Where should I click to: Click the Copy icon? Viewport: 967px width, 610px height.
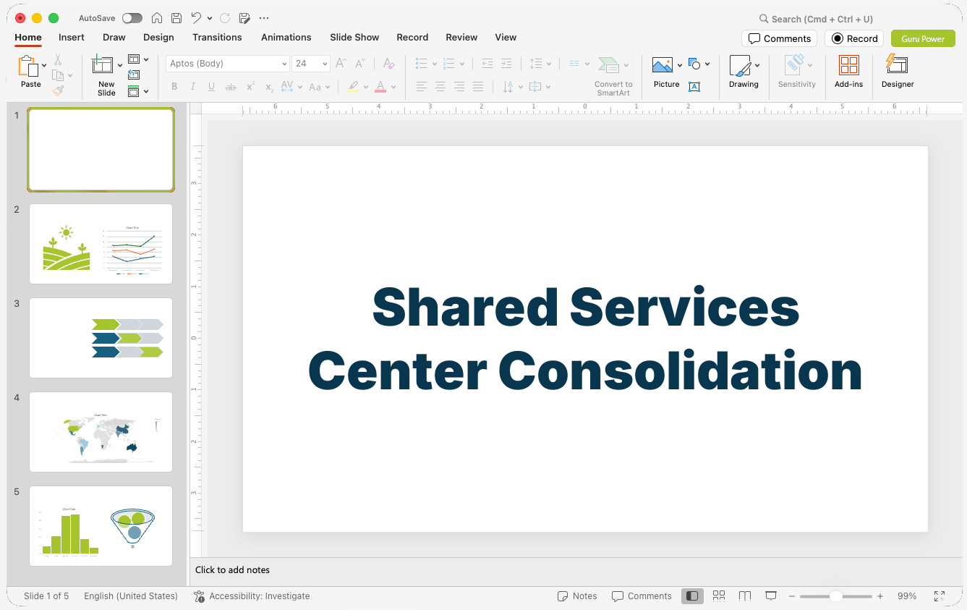pos(58,75)
